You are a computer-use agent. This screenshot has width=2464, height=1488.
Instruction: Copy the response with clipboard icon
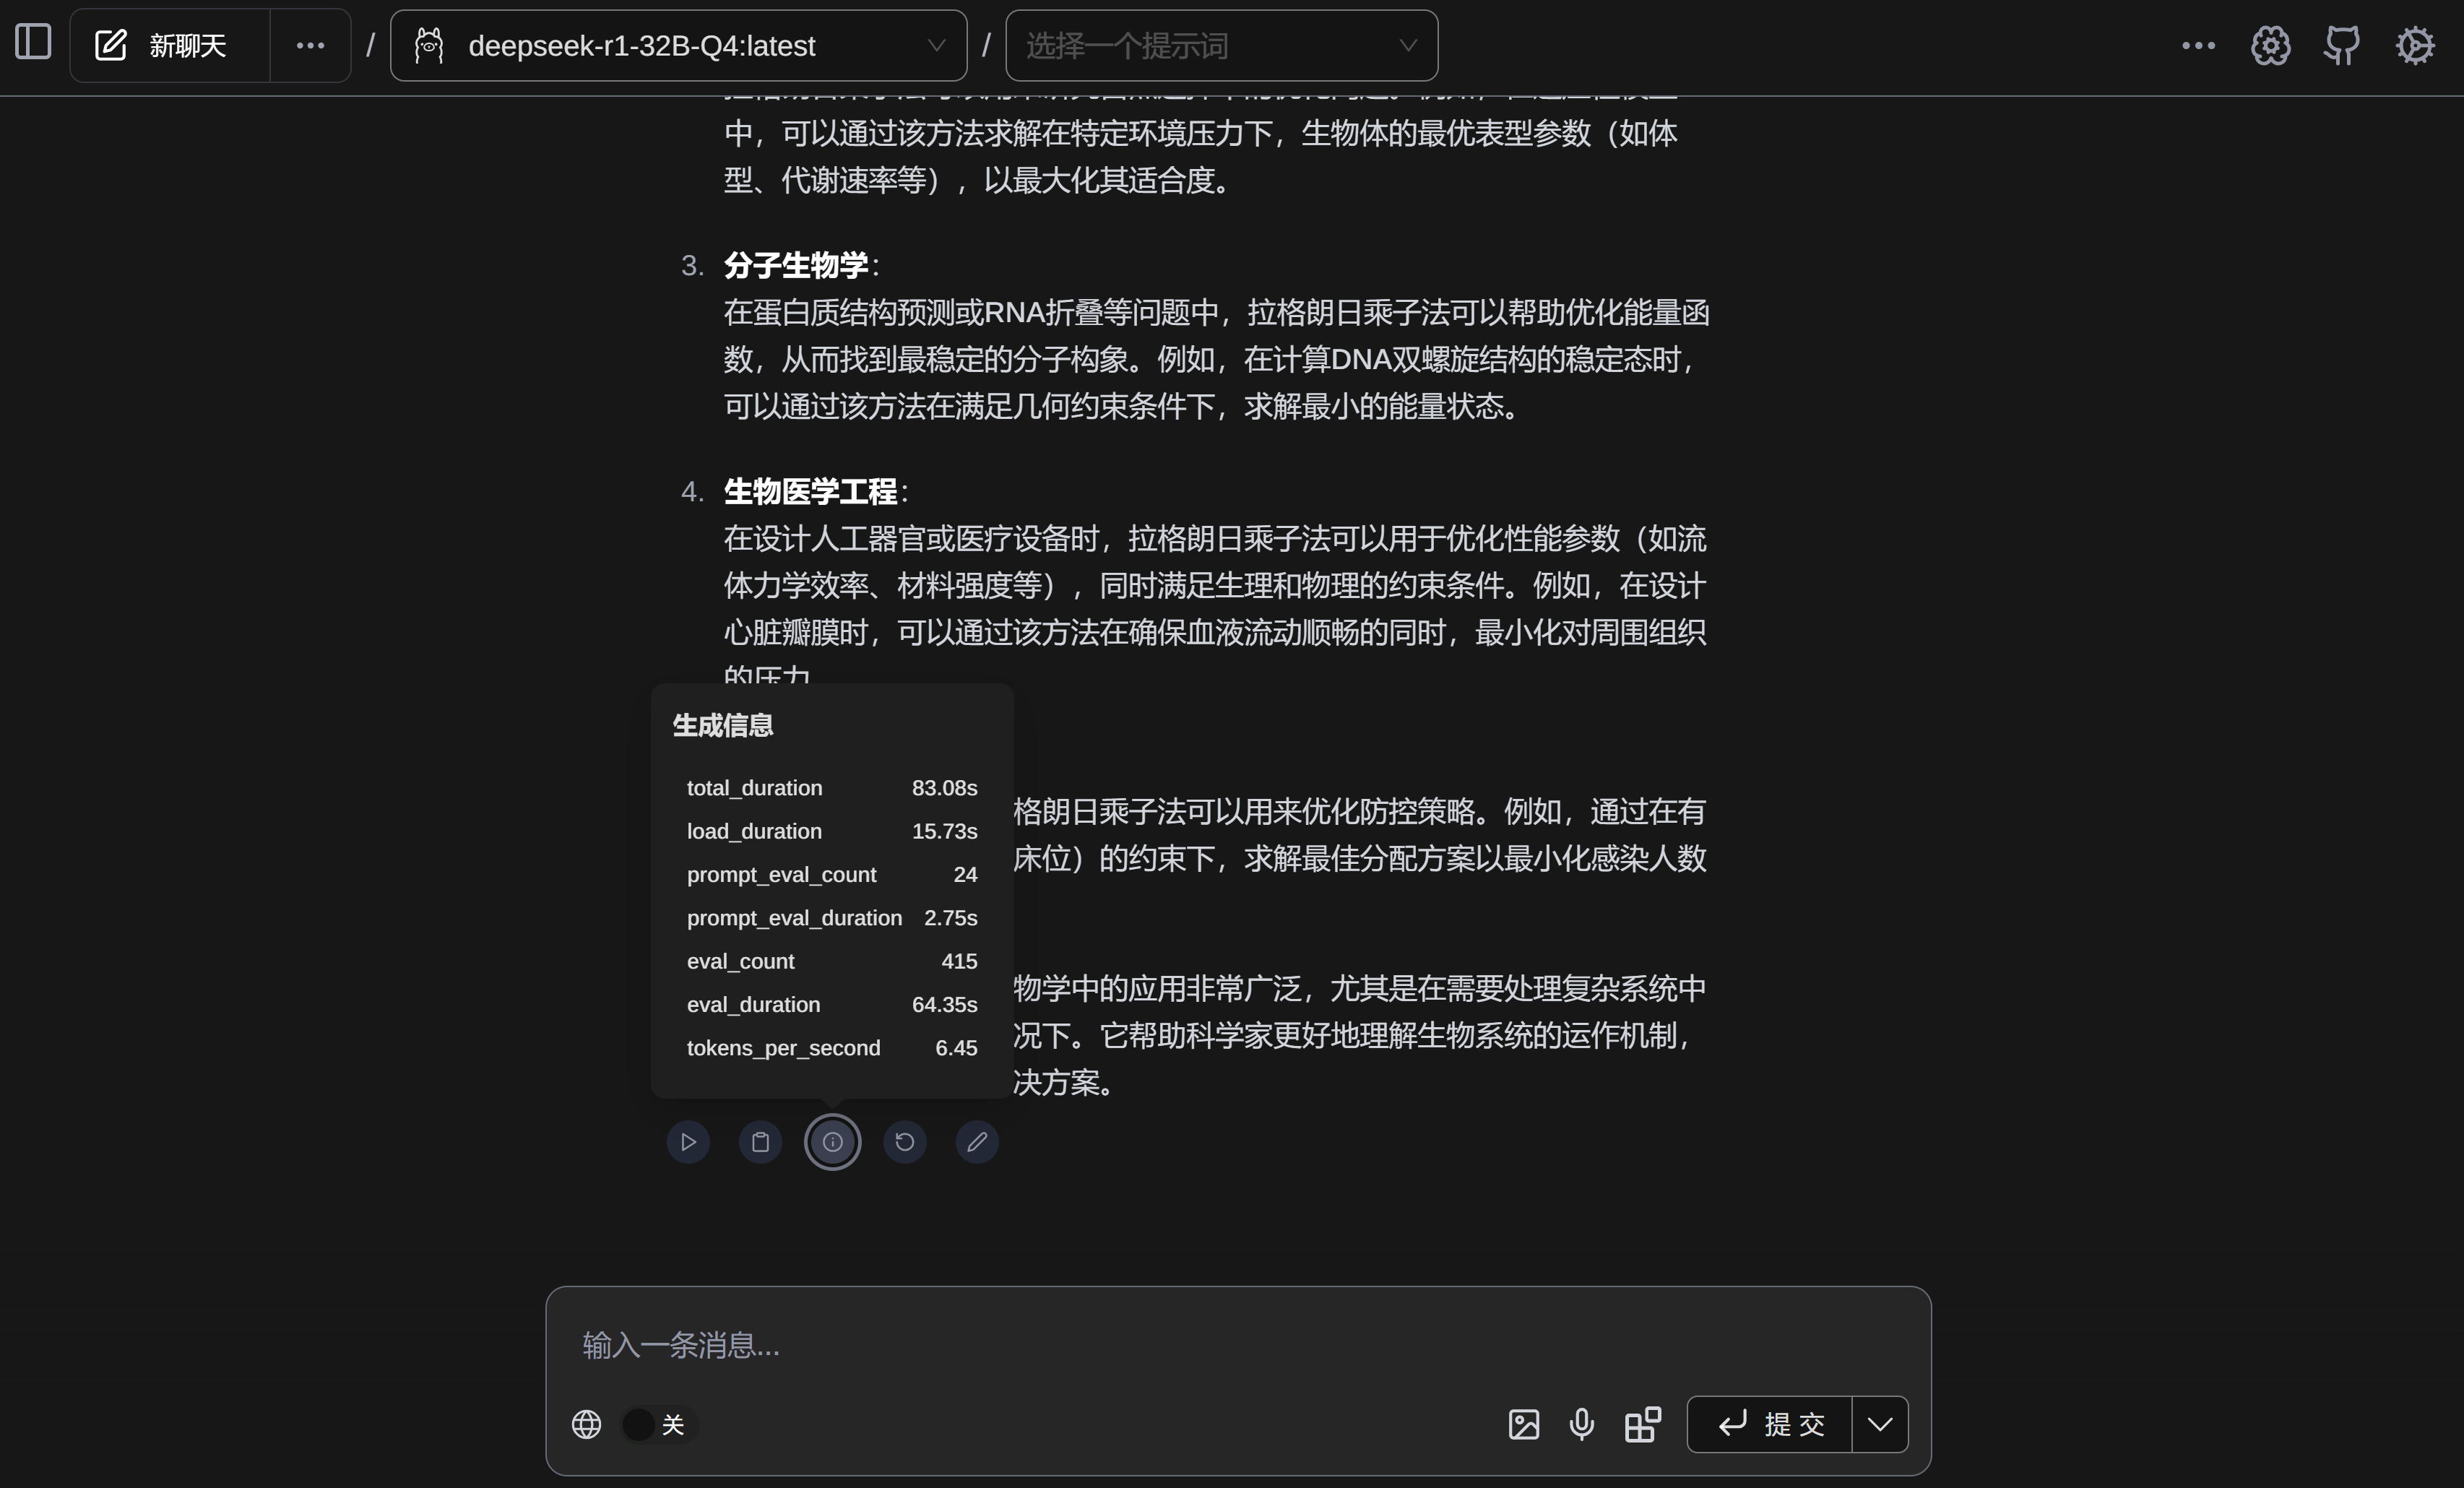coord(760,1142)
